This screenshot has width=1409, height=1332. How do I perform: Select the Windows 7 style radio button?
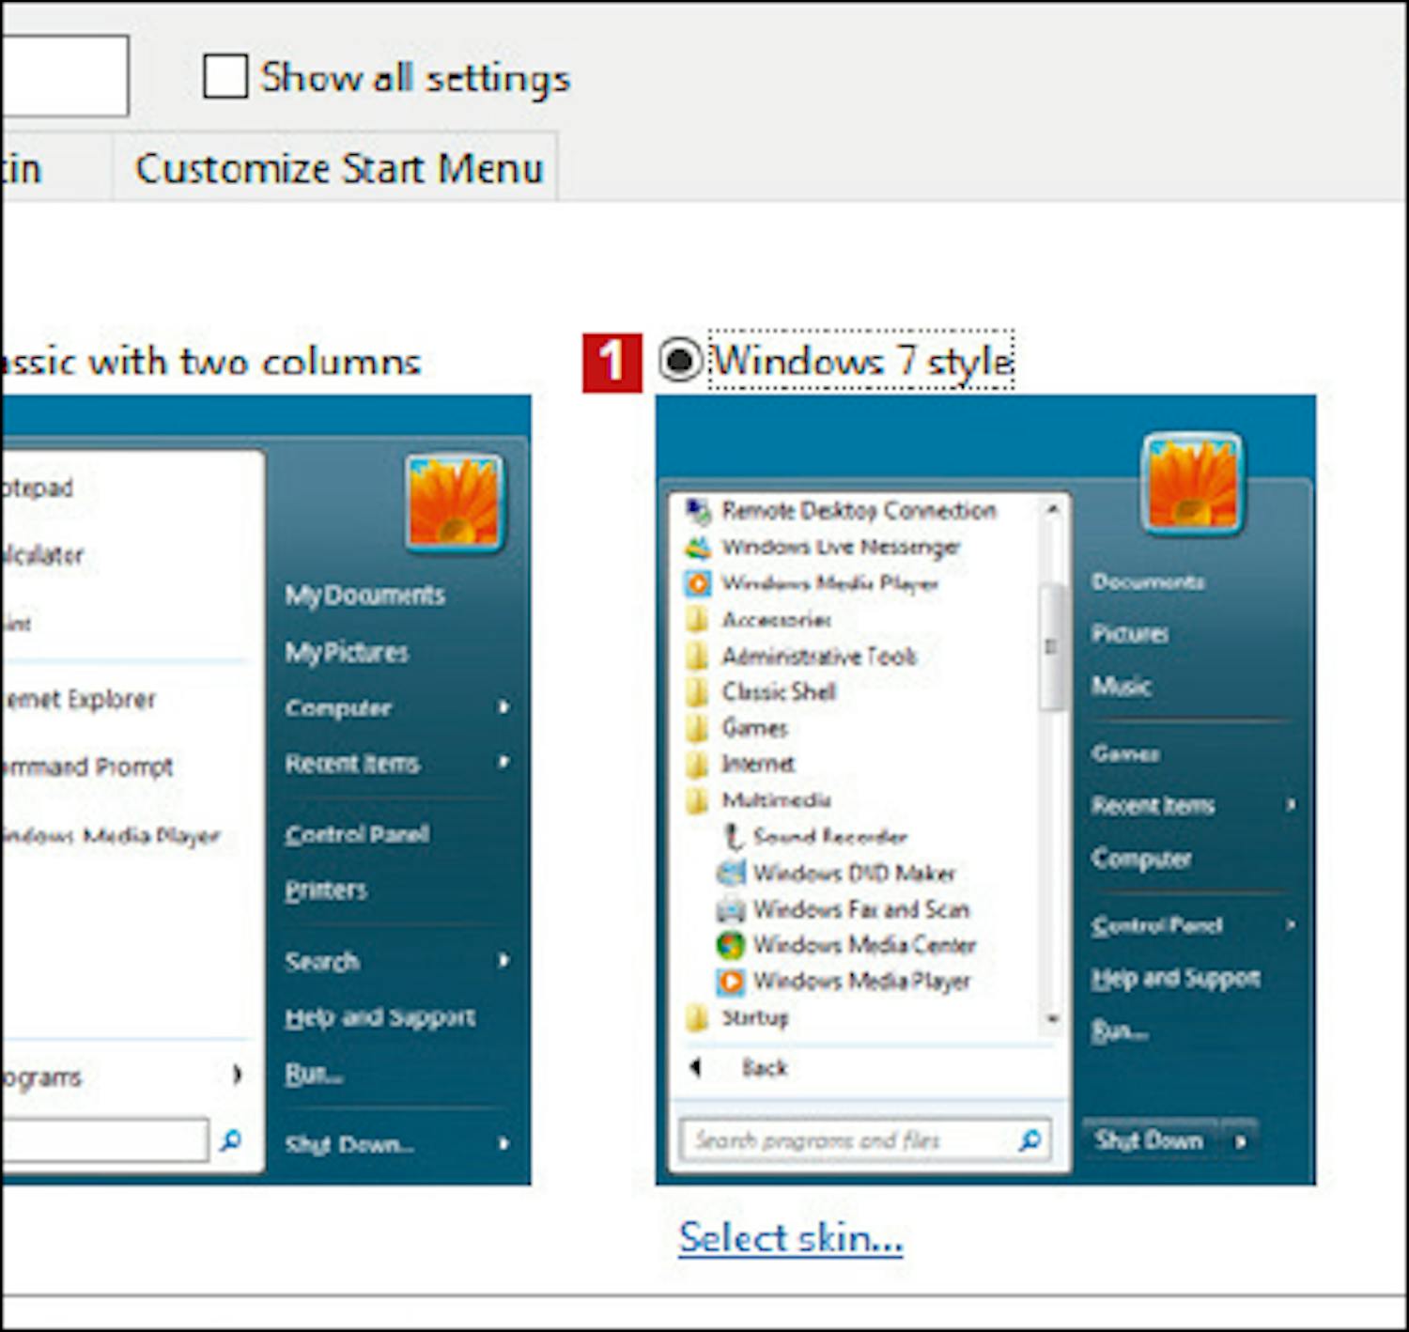[x=679, y=360]
